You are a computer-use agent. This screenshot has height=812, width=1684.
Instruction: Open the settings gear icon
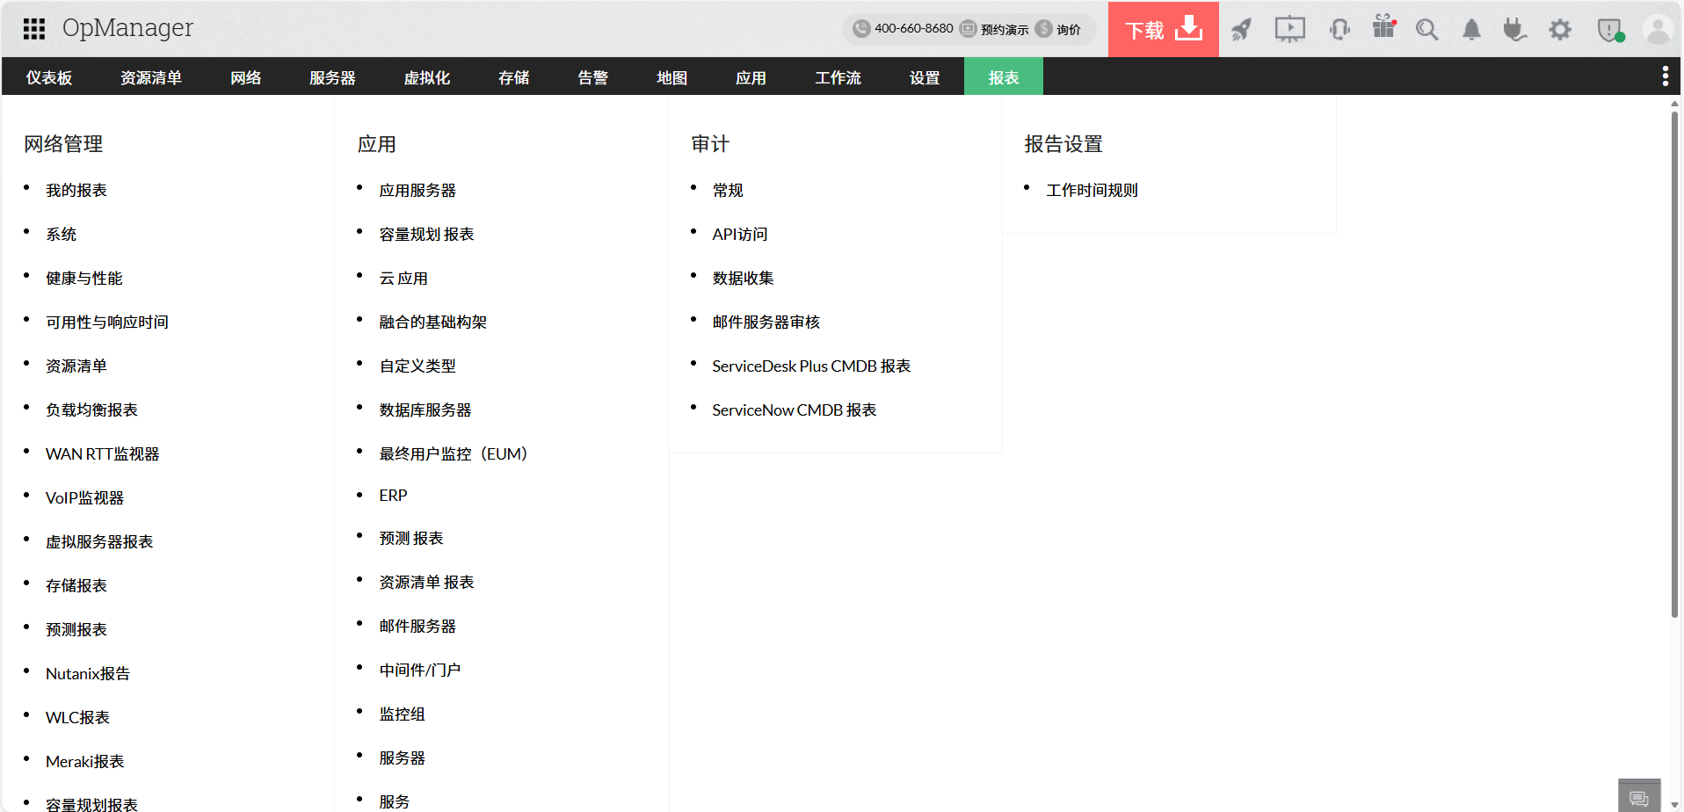[x=1560, y=29]
